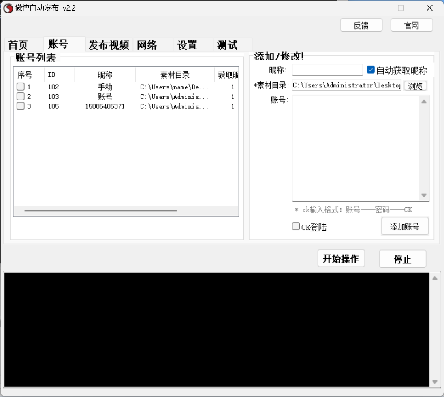Click the log console up scroll arrow
This screenshot has width=444, height=397.
[x=435, y=278]
